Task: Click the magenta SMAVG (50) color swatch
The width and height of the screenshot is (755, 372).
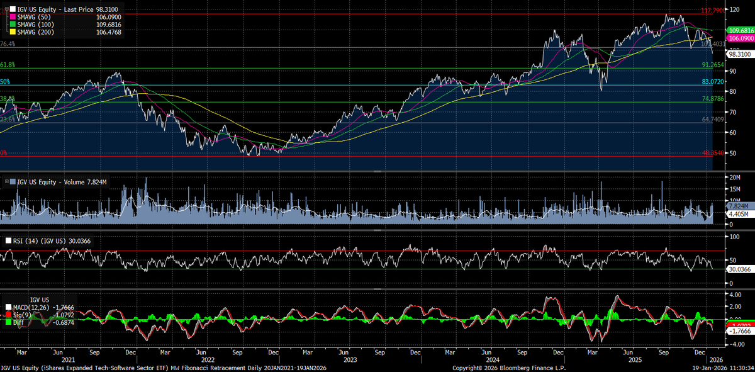Action: click(x=13, y=17)
